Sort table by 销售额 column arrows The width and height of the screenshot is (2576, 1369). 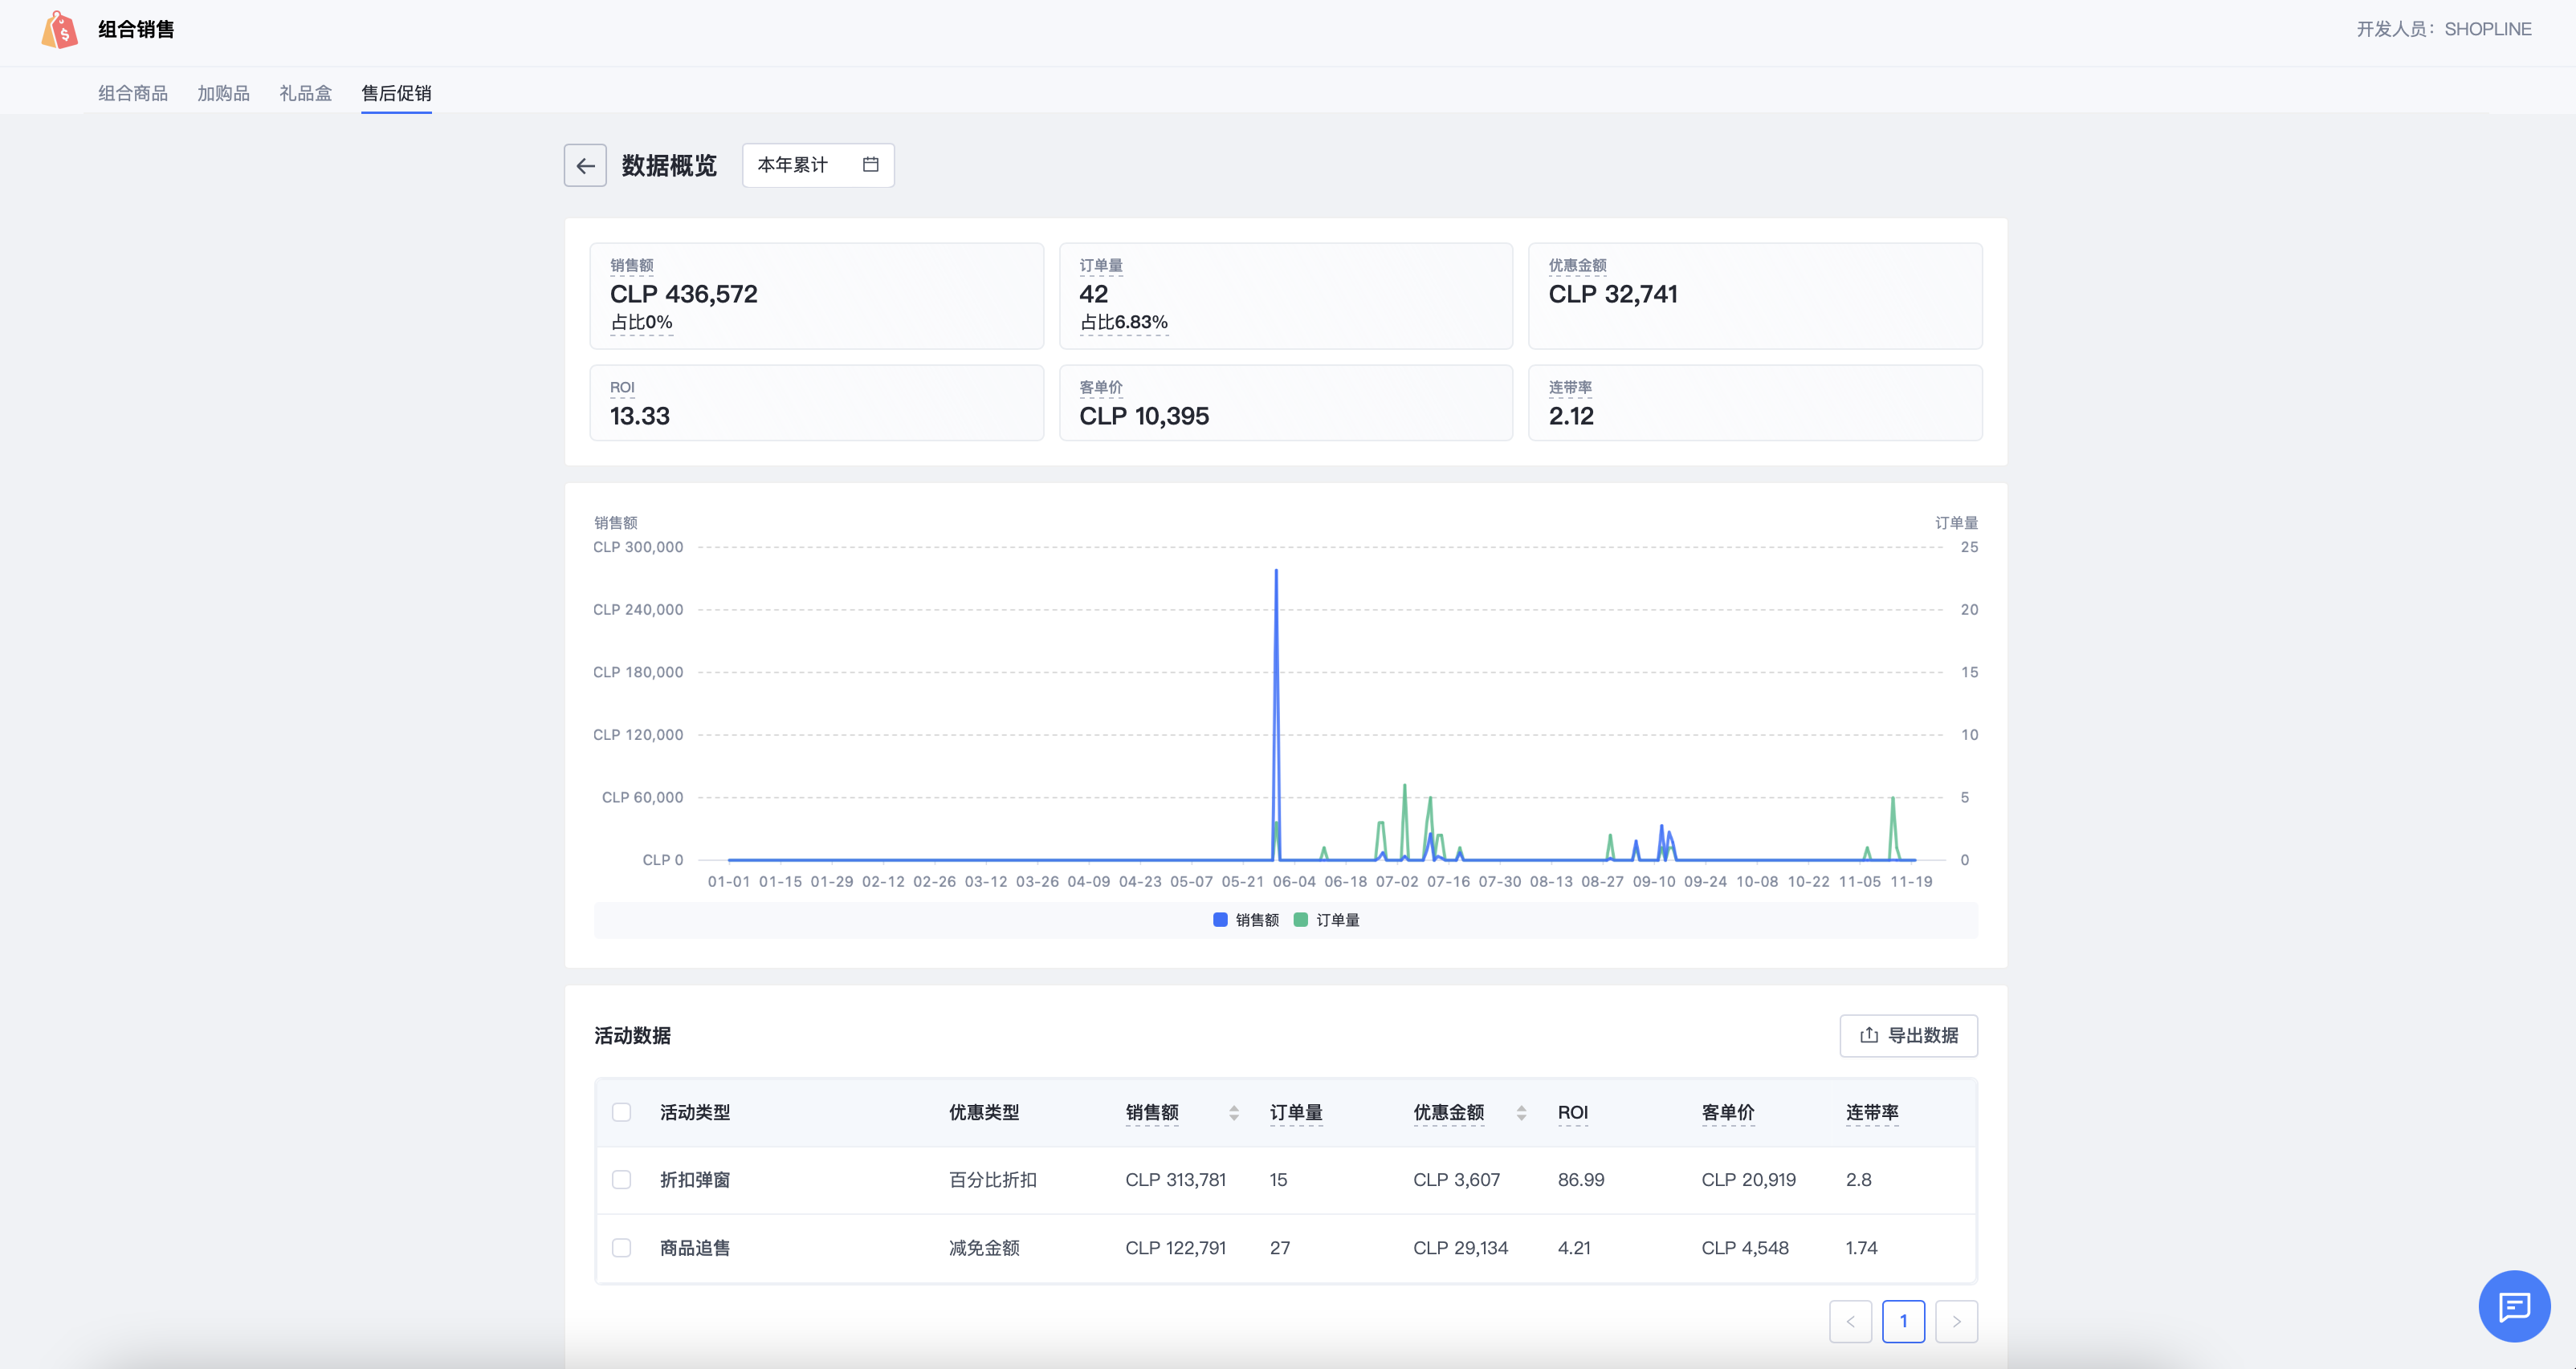tap(1234, 1113)
